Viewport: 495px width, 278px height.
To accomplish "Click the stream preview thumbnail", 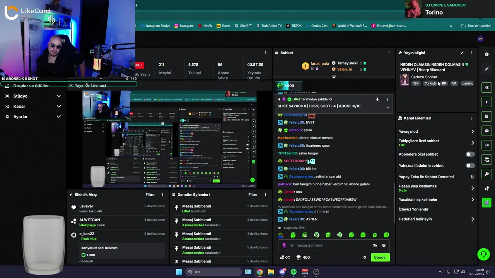I will [x=169, y=139].
